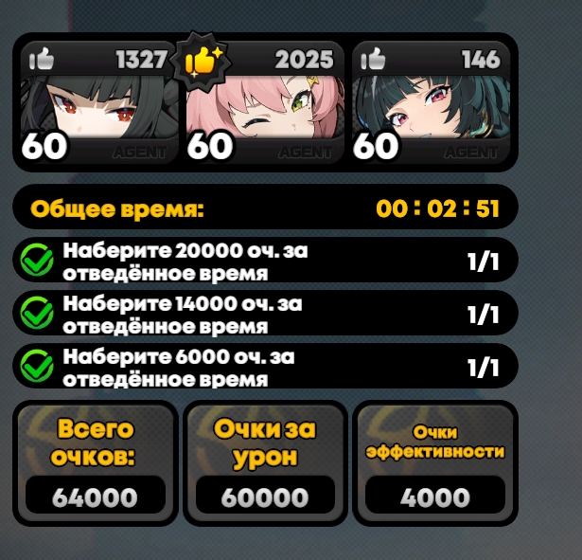Image resolution: width=582 pixels, height=560 pixels.
Task: Click the green checkmark for the 20000 points goal
Action: (37, 260)
